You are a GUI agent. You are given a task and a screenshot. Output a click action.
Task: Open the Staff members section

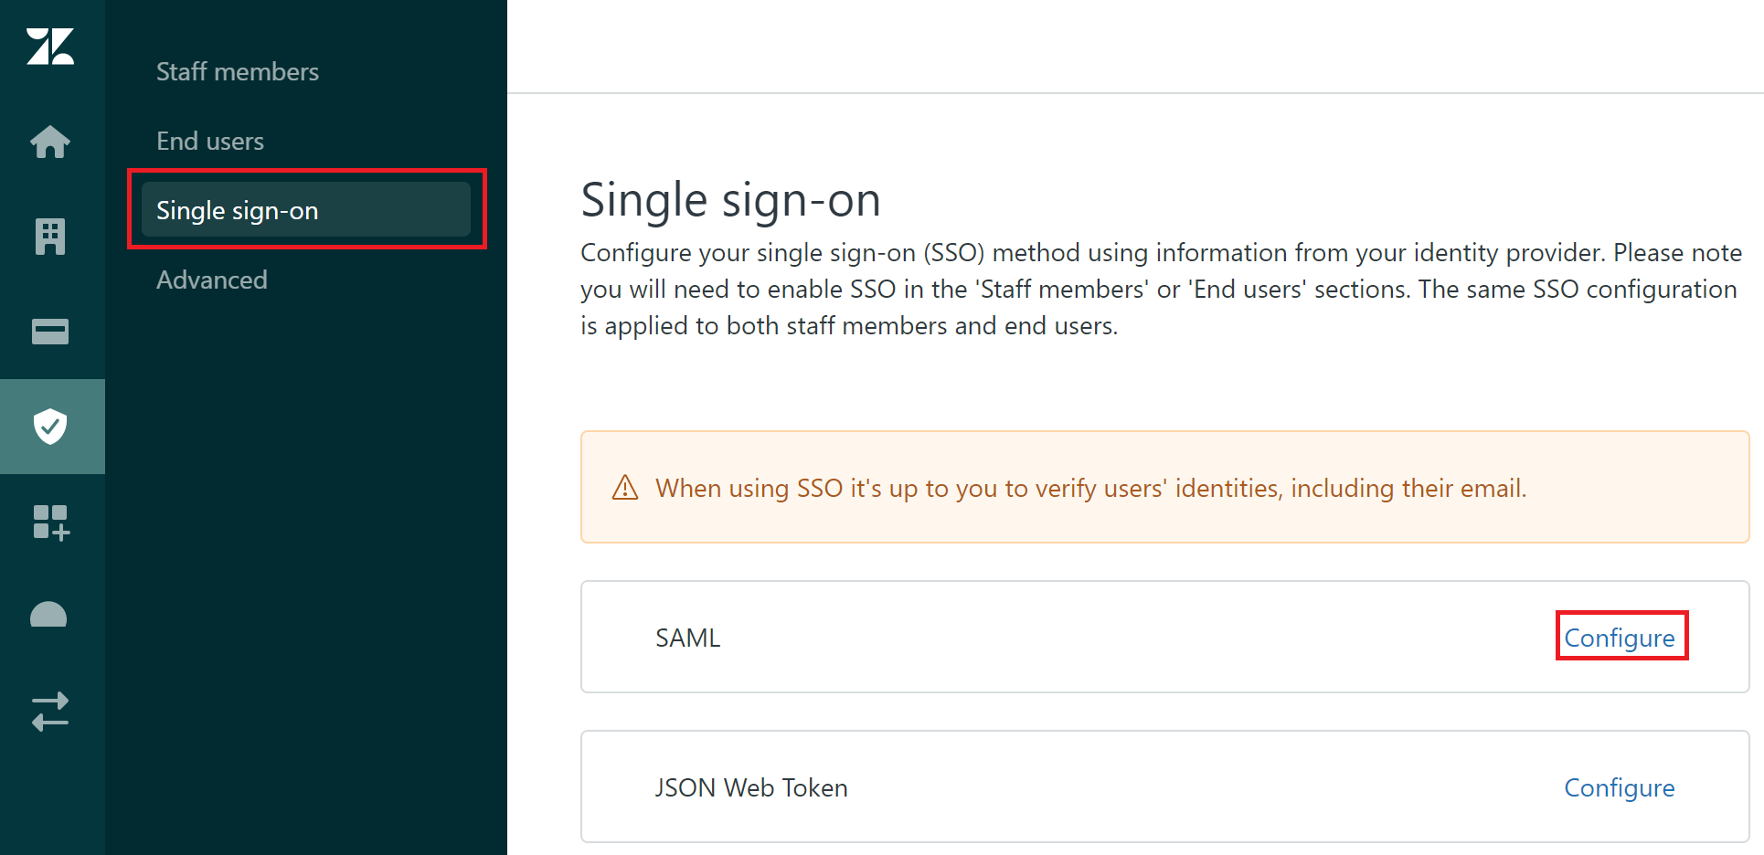238,71
